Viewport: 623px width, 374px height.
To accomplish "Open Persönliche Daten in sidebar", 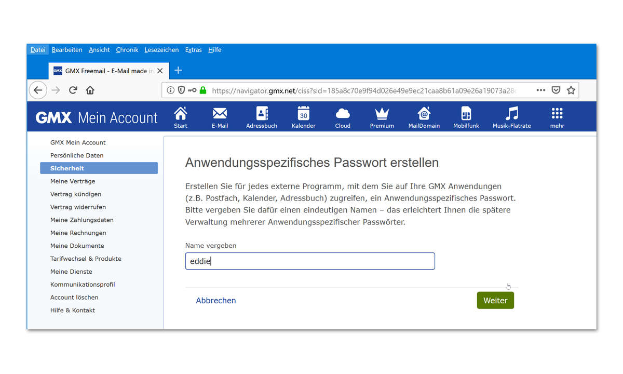I will 77,155.
